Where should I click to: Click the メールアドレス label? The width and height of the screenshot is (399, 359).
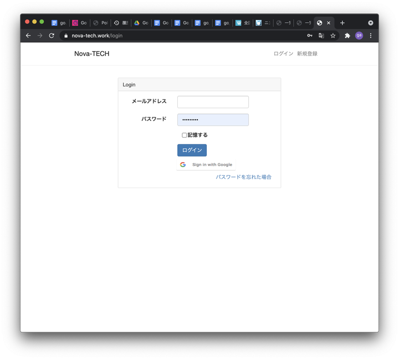pyautogui.click(x=149, y=102)
